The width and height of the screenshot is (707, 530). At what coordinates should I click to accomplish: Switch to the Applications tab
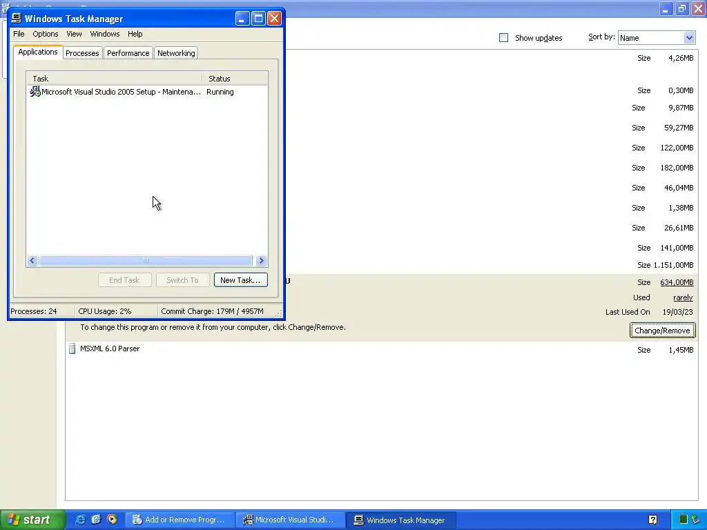tap(38, 52)
